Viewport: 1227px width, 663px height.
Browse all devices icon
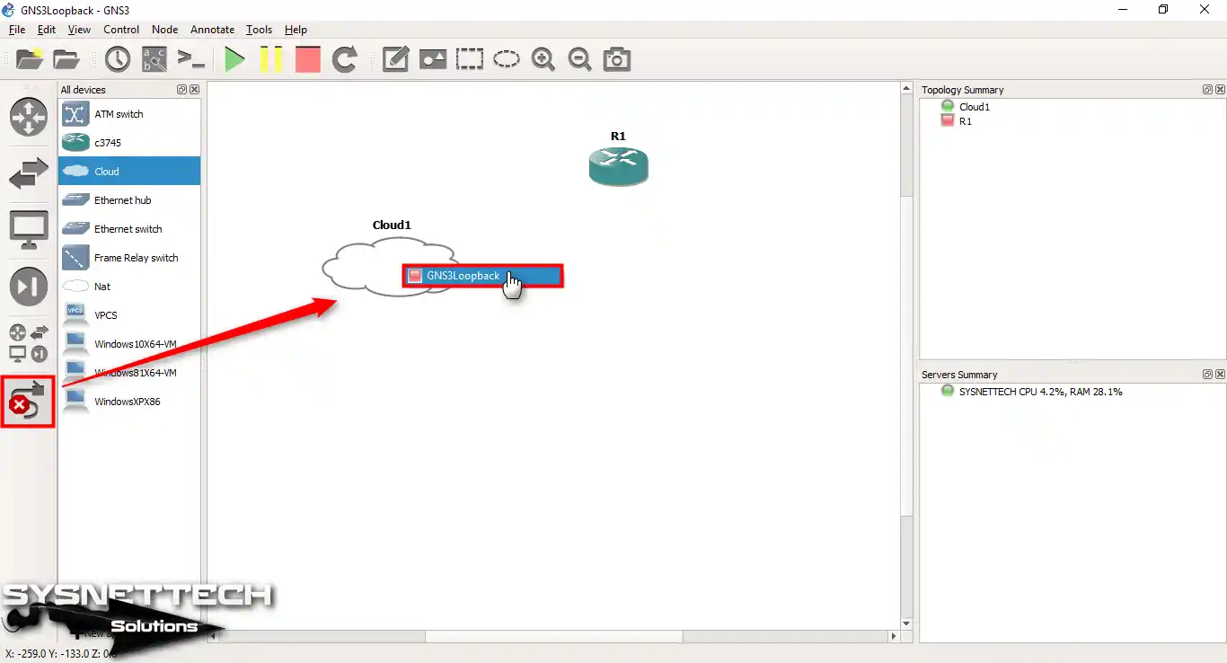coord(29,343)
